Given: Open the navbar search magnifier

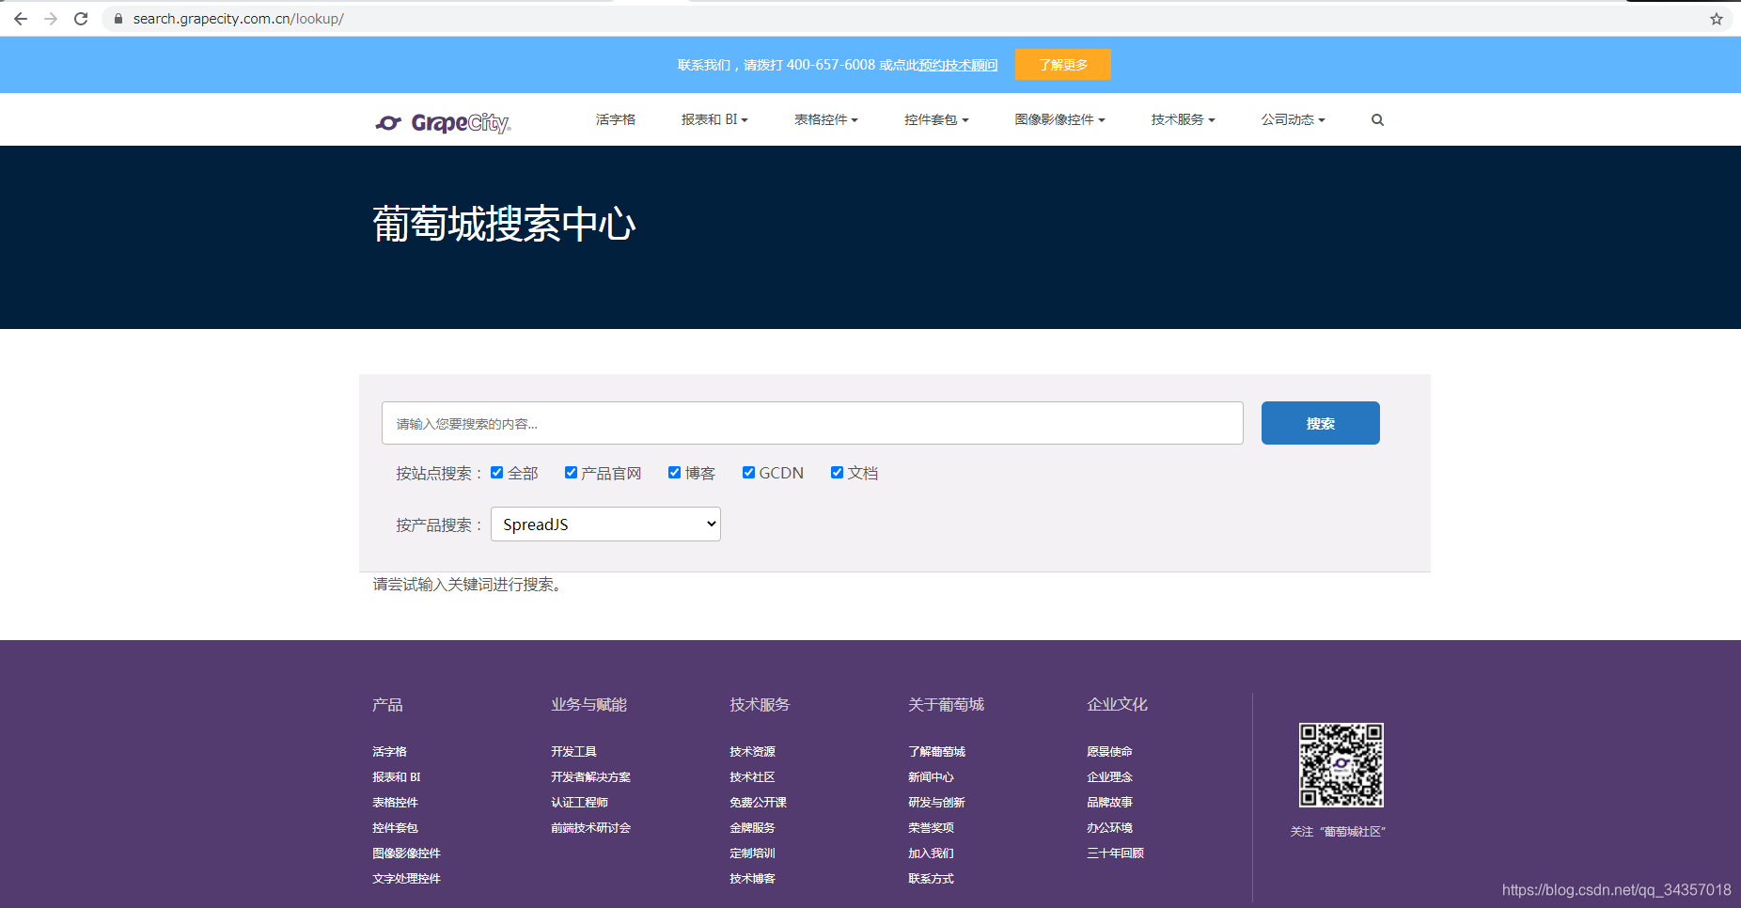Looking at the screenshot, I should tap(1376, 119).
